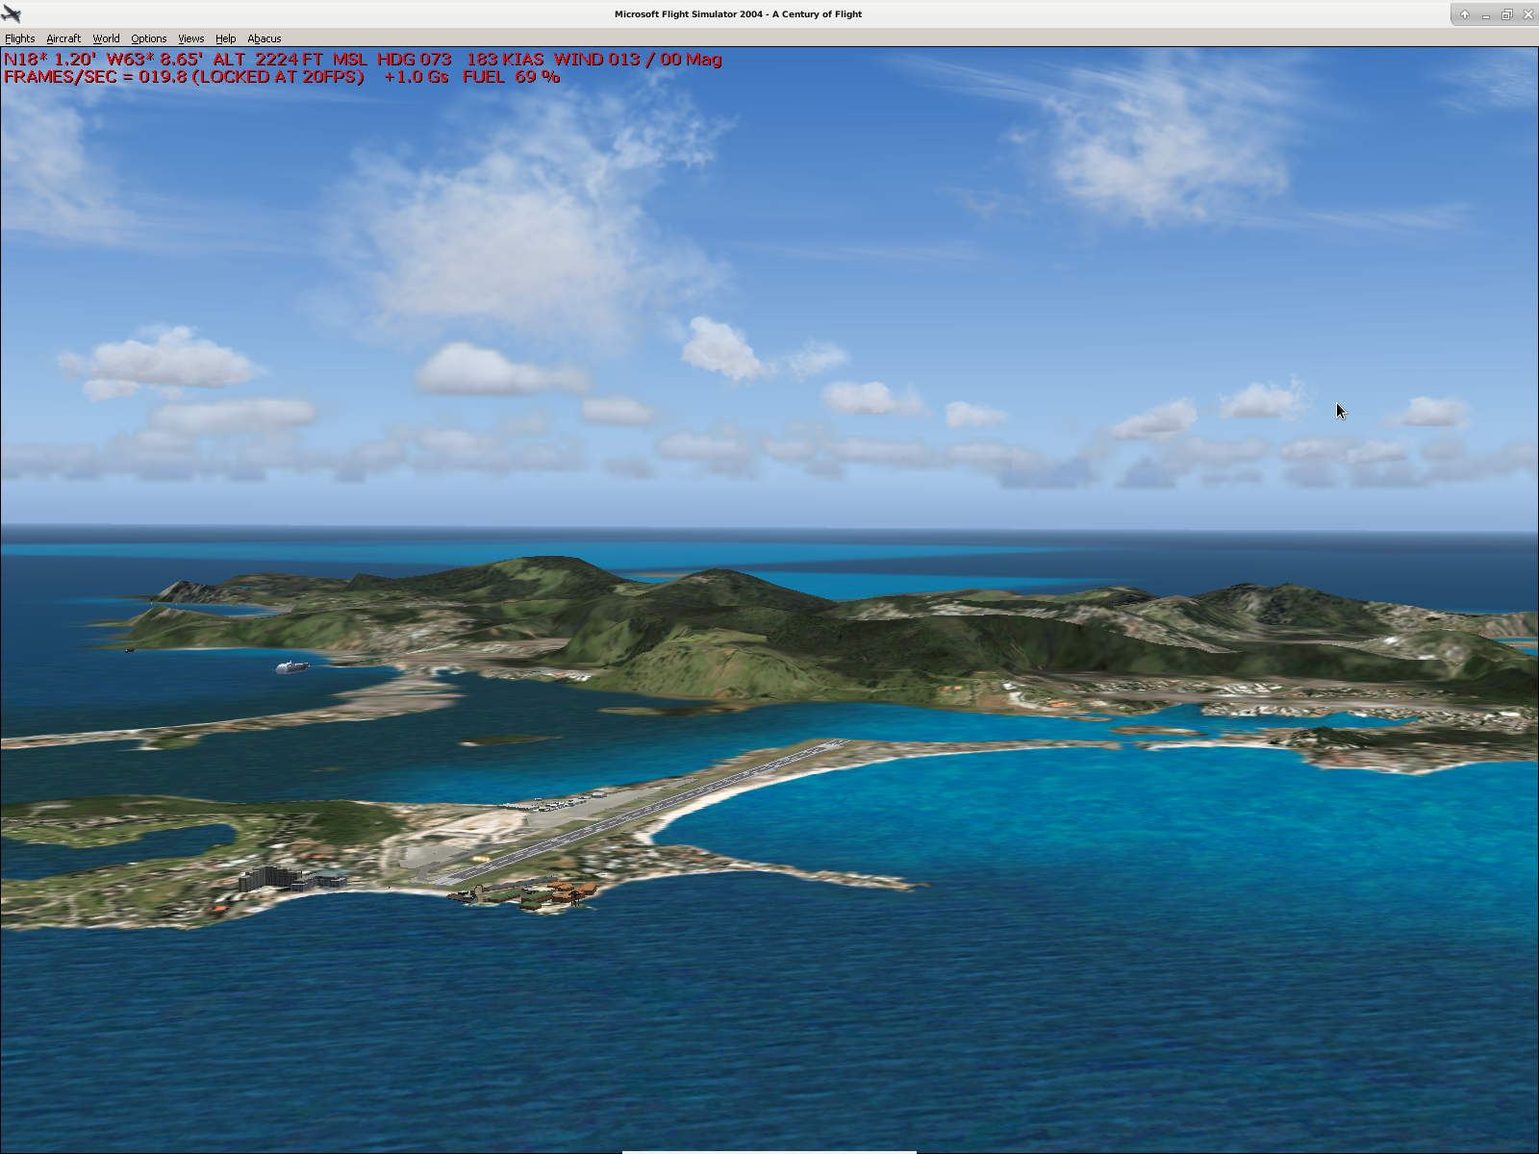Open the Aircraft menu
The width and height of the screenshot is (1539, 1154).
click(x=63, y=38)
